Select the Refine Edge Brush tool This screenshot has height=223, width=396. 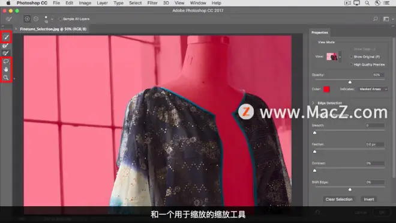6,46
